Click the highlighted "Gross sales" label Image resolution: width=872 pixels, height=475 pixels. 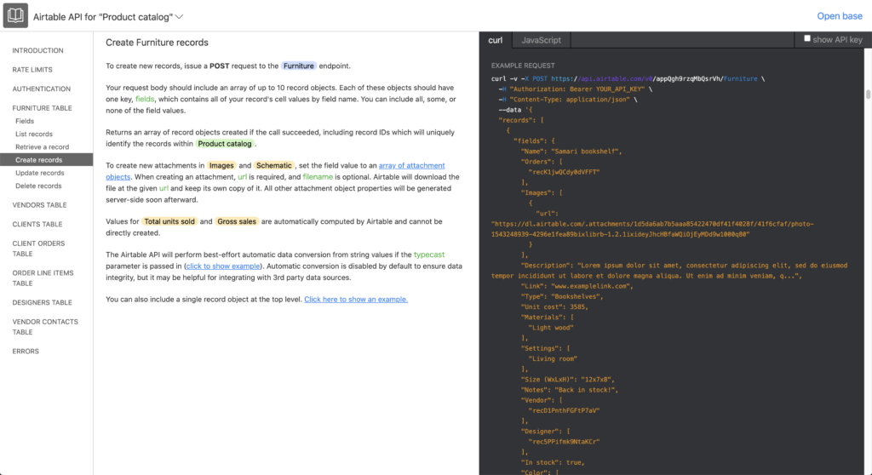click(237, 221)
